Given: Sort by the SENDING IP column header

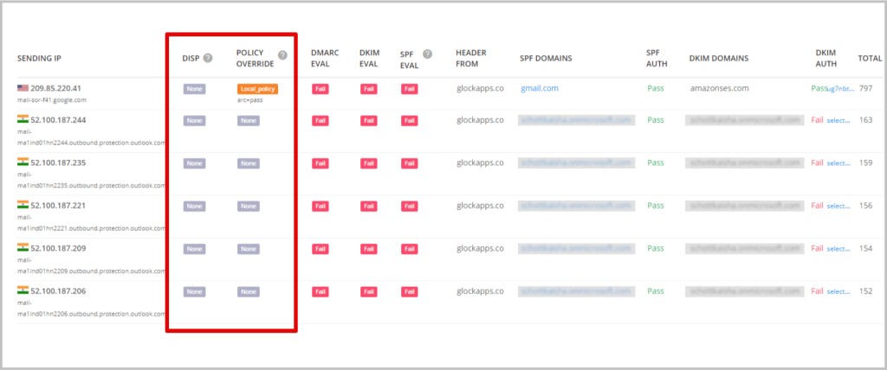Looking at the screenshot, I should (51, 59).
